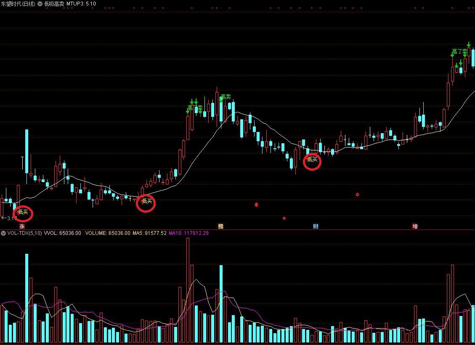The height and width of the screenshot is (345, 475).
Task: Click the 榜 event marker icon
Action: click(221, 226)
